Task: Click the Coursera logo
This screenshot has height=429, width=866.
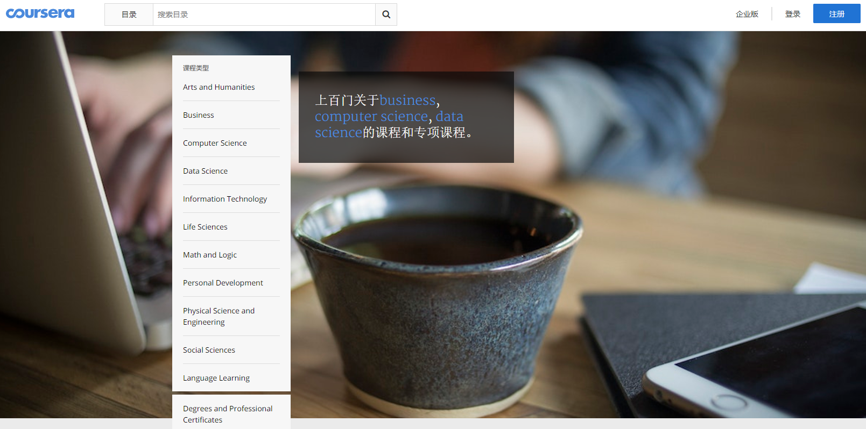Action: click(x=40, y=13)
